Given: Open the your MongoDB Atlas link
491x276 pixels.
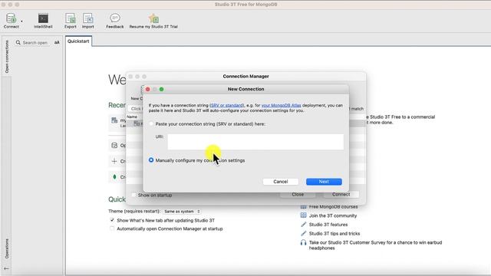Looking at the screenshot, I should click(282, 106).
